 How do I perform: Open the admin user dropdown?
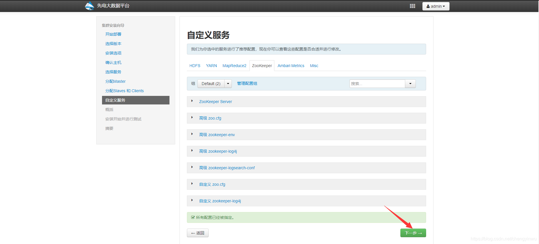(436, 6)
